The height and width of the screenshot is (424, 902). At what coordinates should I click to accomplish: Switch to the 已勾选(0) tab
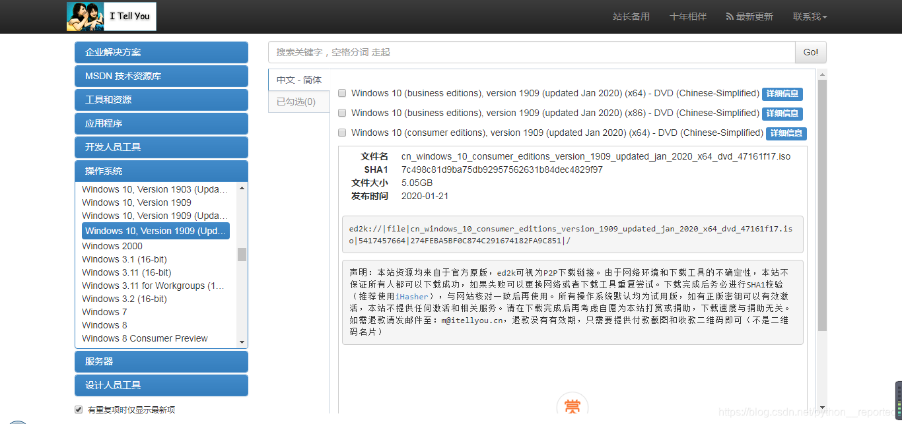[299, 102]
